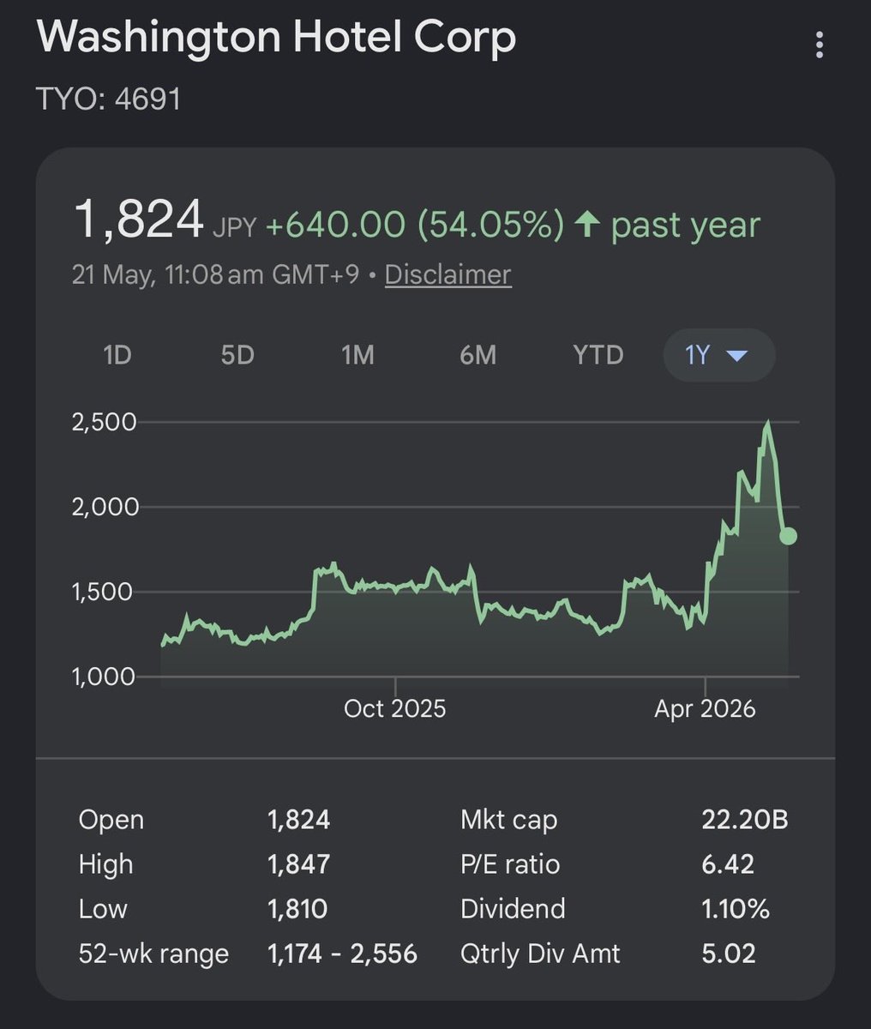Click the Oct 2025 axis label
The image size is (871, 1029).
point(394,708)
